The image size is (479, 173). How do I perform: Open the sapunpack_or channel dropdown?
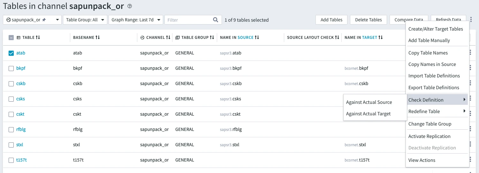click(x=32, y=20)
